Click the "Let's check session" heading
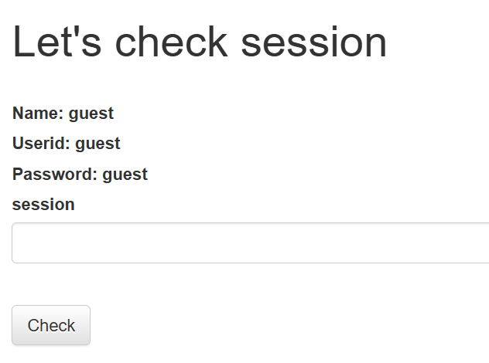This screenshot has height=363, width=489. 200,42
